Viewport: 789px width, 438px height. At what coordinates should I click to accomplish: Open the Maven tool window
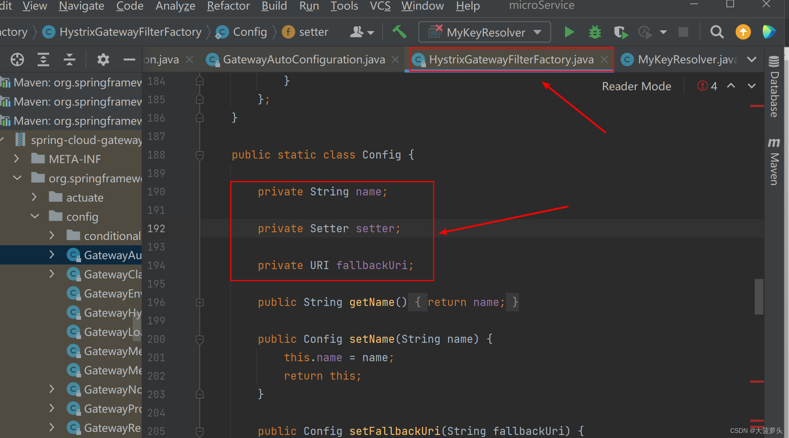(774, 162)
